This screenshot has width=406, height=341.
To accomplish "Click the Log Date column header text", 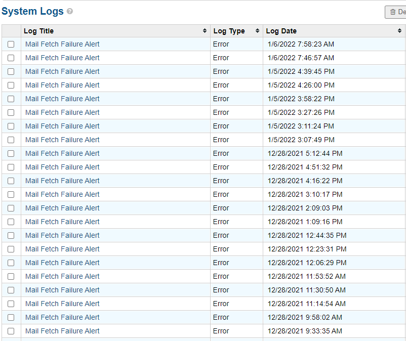I will (281, 31).
